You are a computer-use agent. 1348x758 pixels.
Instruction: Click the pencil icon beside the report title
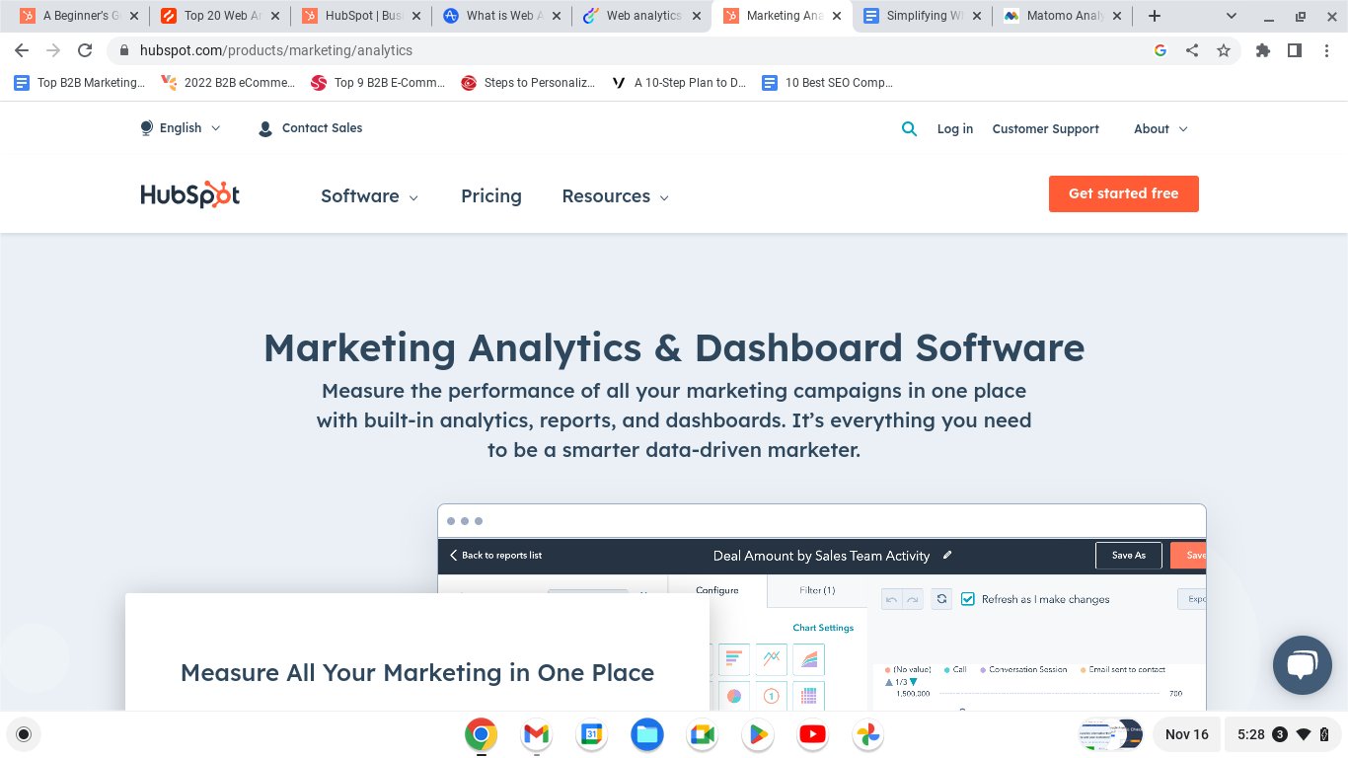click(x=947, y=555)
